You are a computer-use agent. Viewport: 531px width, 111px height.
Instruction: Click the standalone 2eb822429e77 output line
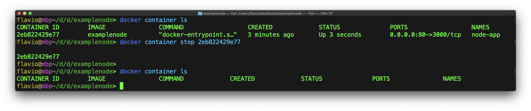point(38,57)
